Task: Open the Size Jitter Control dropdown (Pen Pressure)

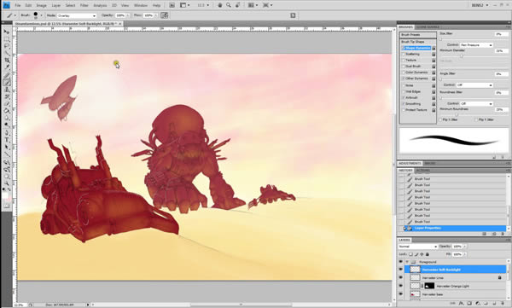Action: (x=476, y=44)
